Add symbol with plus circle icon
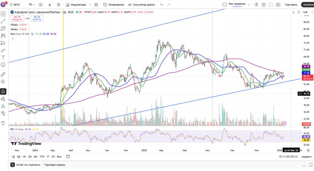 click(41, 5)
